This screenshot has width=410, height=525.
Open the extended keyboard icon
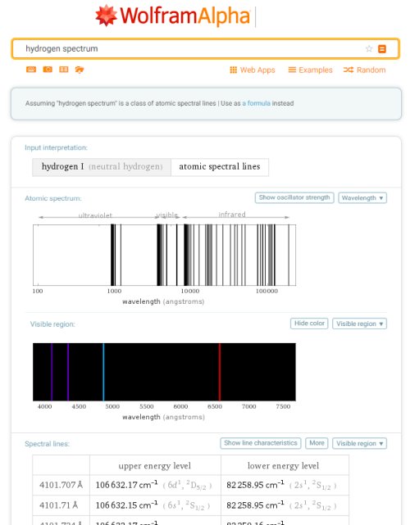pyautogui.click(x=31, y=70)
